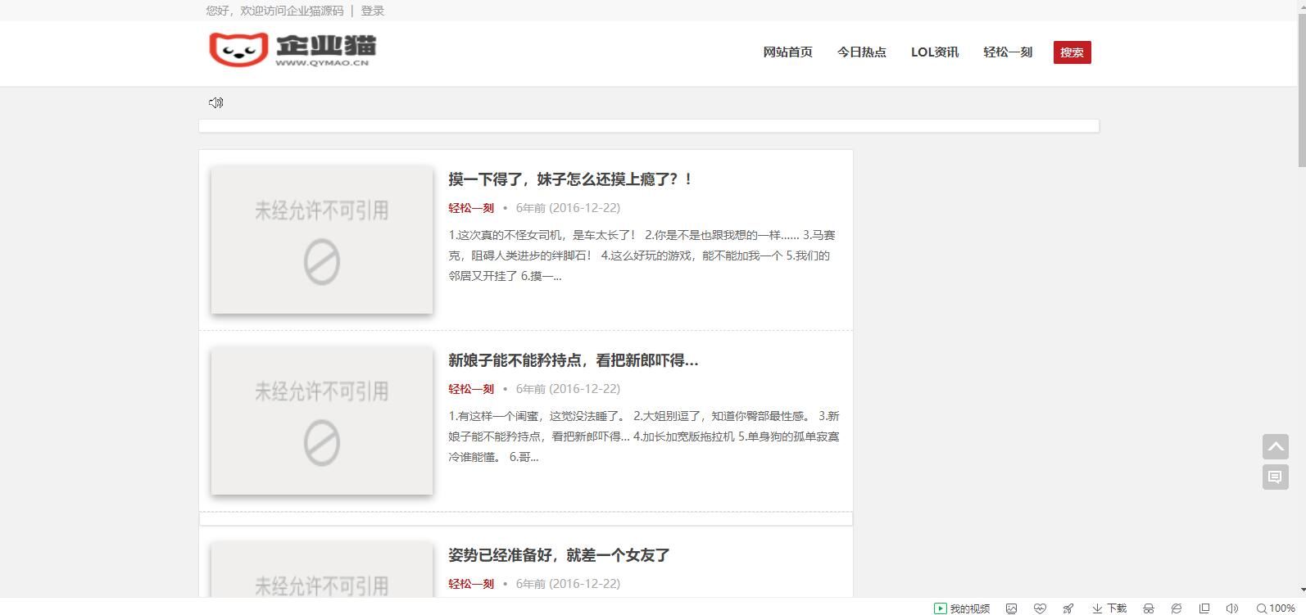1306x615 pixels.
Task: Go to LOL资讯 navigation tab
Action: pyautogui.click(x=934, y=52)
